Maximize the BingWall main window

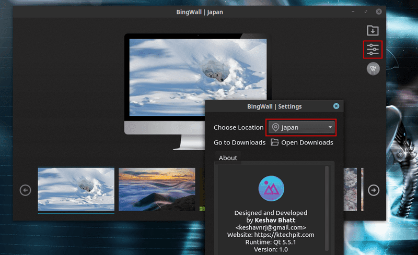coord(366,11)
